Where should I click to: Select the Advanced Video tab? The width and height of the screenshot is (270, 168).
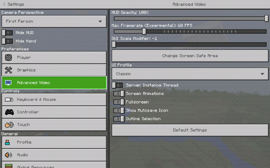(54, 83)
